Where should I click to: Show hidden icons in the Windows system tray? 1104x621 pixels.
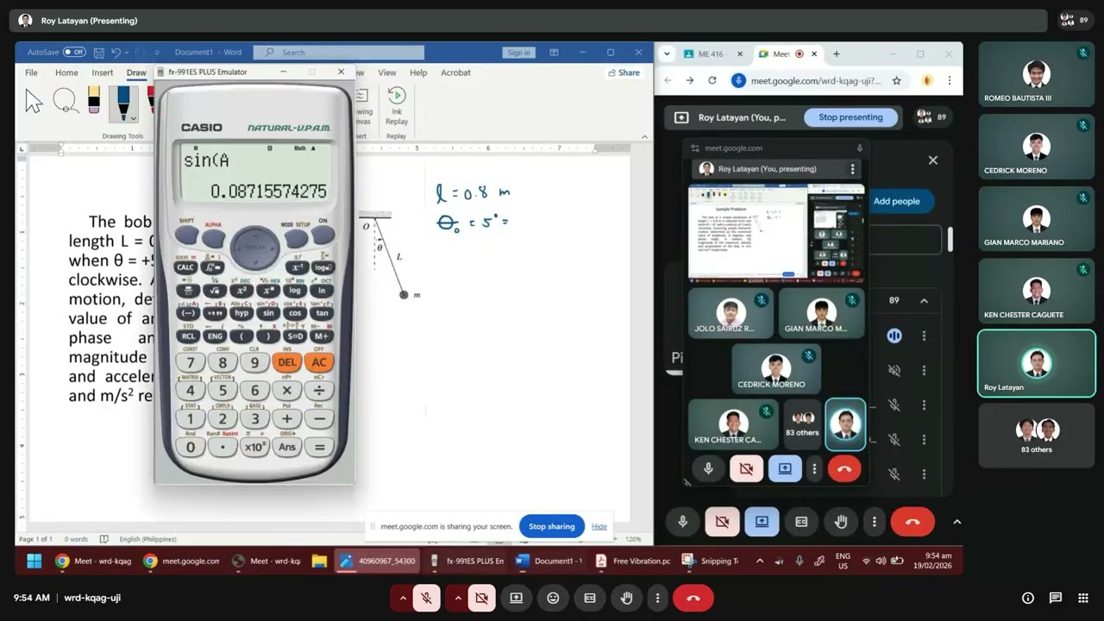click(x=759, y=561)
